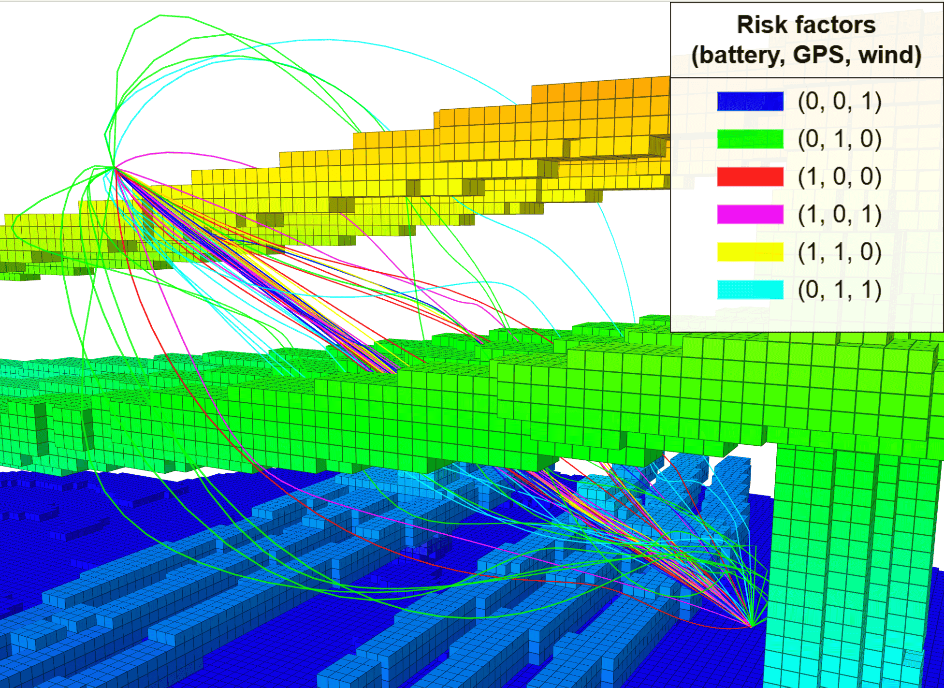Click the (1, 1, 0) legend label text
The height and width of the screenshot is (688, 944).
point(840,252)
